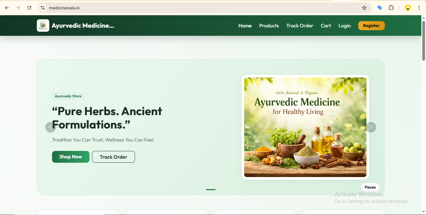Click the browser back navigation arrow

(7, 8)
